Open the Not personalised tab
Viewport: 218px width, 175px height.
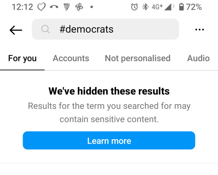pyautogui.click(x=138, y=58)
